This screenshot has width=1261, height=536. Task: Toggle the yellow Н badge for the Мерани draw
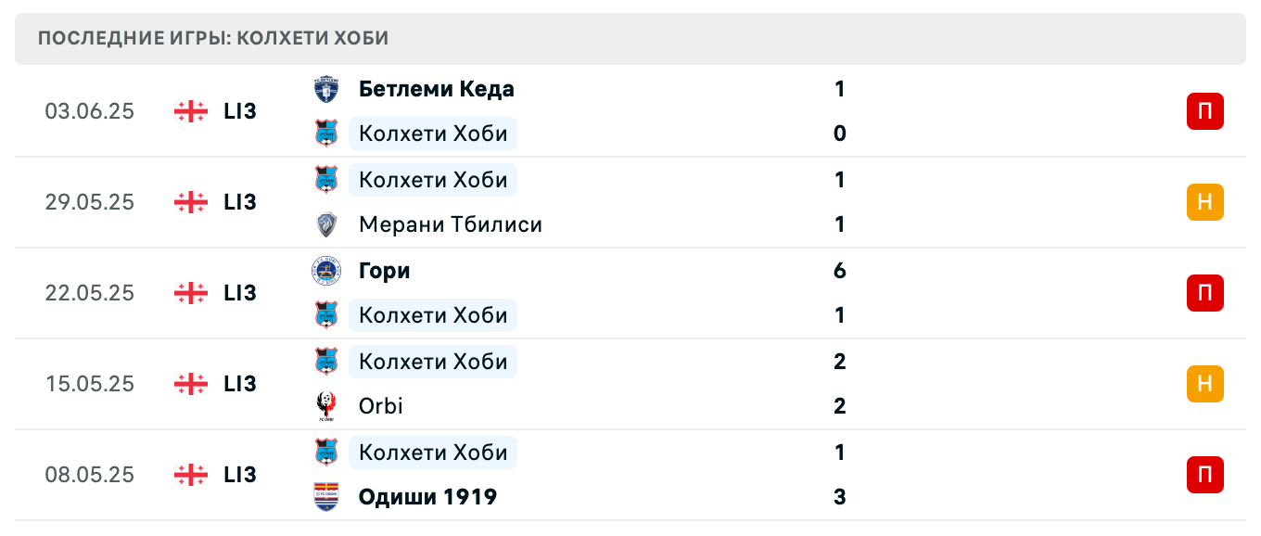coord(1204,201)
